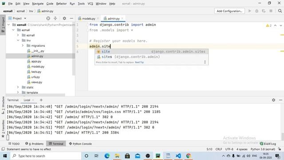Choose the 'site' completion suggestion

(x=151, y=52)
